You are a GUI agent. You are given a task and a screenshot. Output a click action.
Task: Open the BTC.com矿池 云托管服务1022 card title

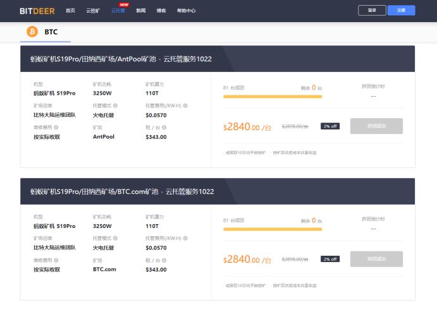[122, 191]
